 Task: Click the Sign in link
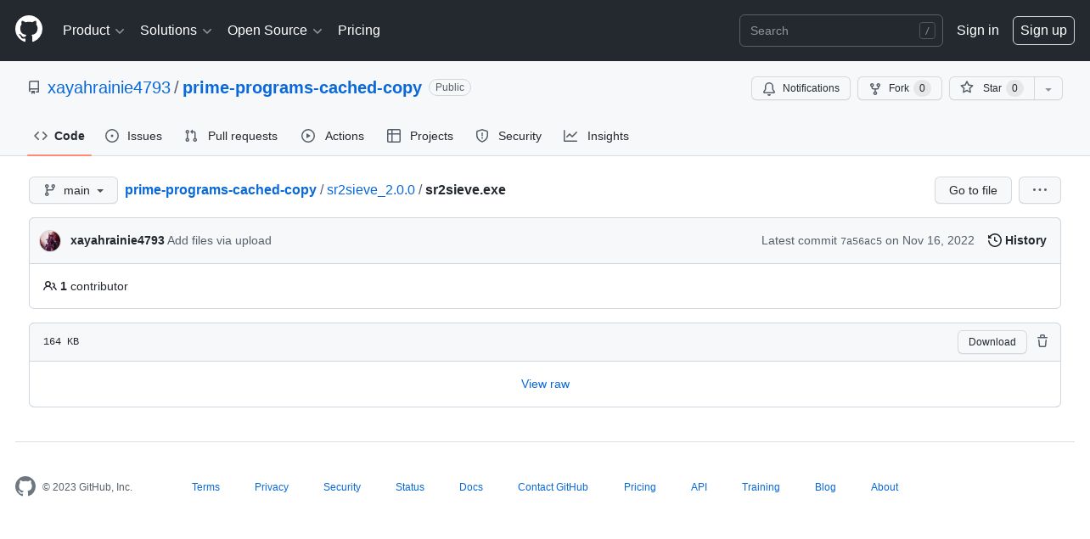tap(977, 31)
